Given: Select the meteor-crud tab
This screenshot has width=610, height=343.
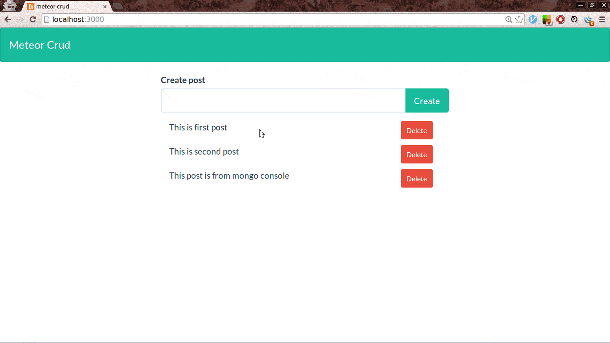Looking at the screenshot, I should pyautogui.click(x=67, y=7).
